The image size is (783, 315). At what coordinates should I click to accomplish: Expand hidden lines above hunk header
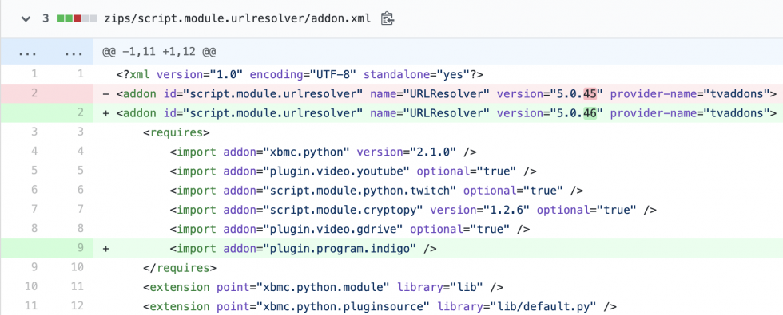tap(23, 52)
